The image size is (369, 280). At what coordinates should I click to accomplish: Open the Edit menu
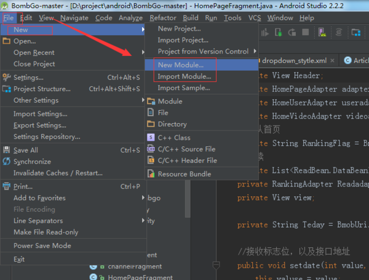coord(26,18)
